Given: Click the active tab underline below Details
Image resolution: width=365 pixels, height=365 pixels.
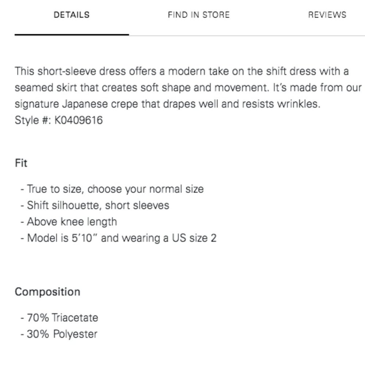Looking at the screenshot, I should 72,35.
